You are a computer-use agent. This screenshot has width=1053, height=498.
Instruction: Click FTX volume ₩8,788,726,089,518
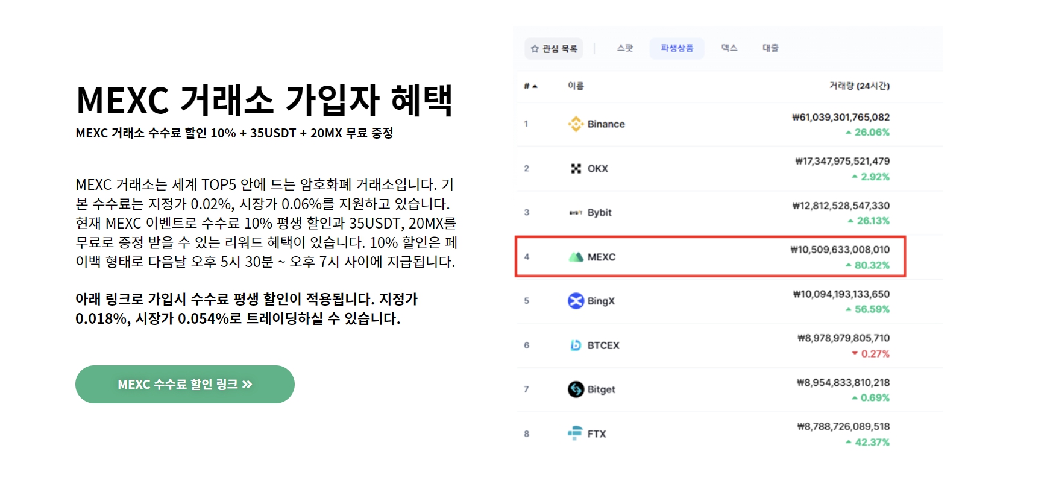point(843,427)
